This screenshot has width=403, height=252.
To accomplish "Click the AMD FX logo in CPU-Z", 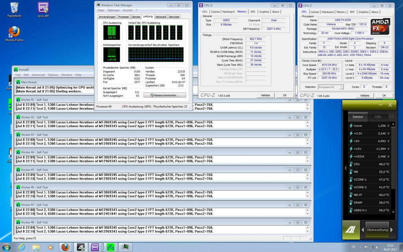I will point(380,26).
